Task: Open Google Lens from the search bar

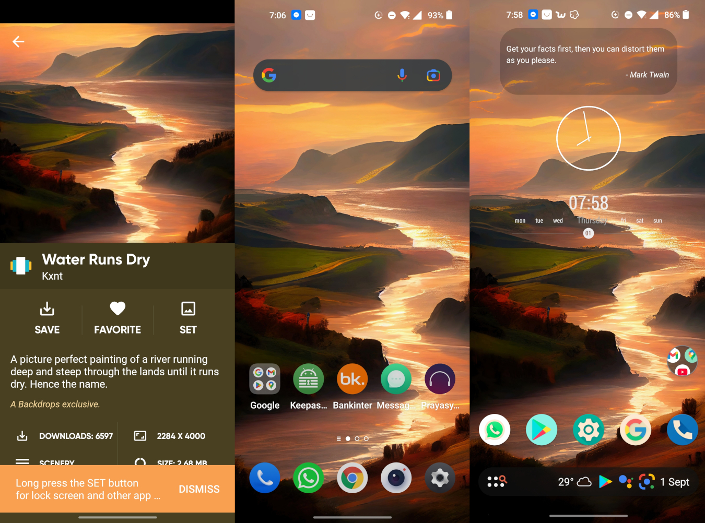Action: (x=433, y=75)
